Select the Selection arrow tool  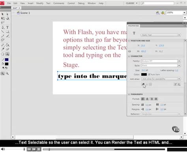pyautogui.click(x=2, y=14)
